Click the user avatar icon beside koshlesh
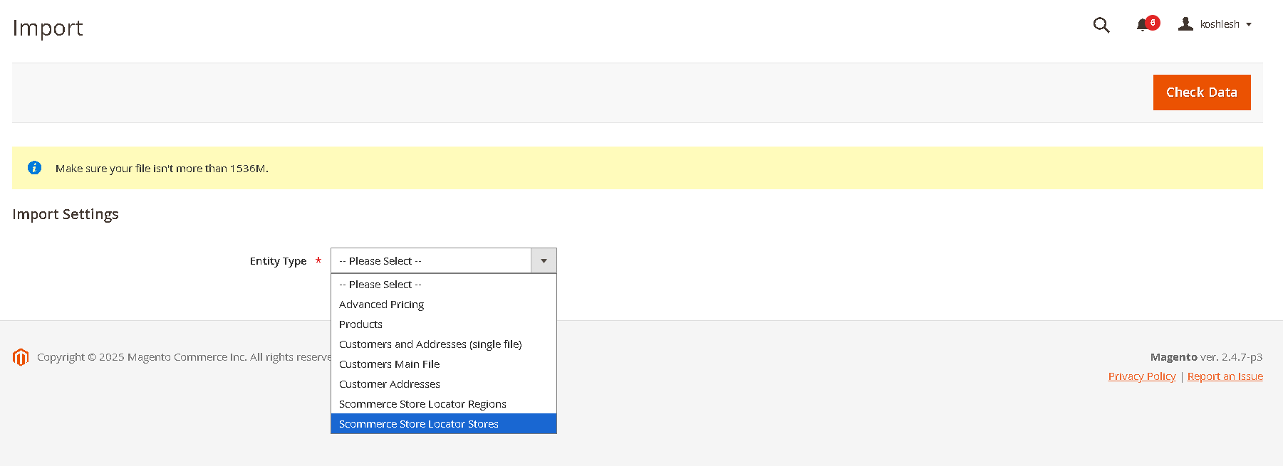 (x=1185, y=24)
